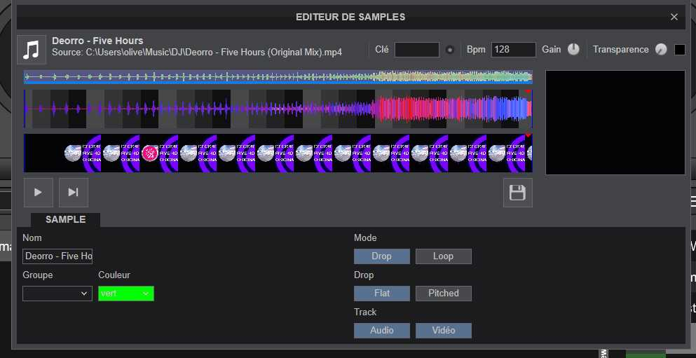Viewport: 696px width, 358px height.
Task: Click the music note sample icon
Action: [x=31, y=50]
